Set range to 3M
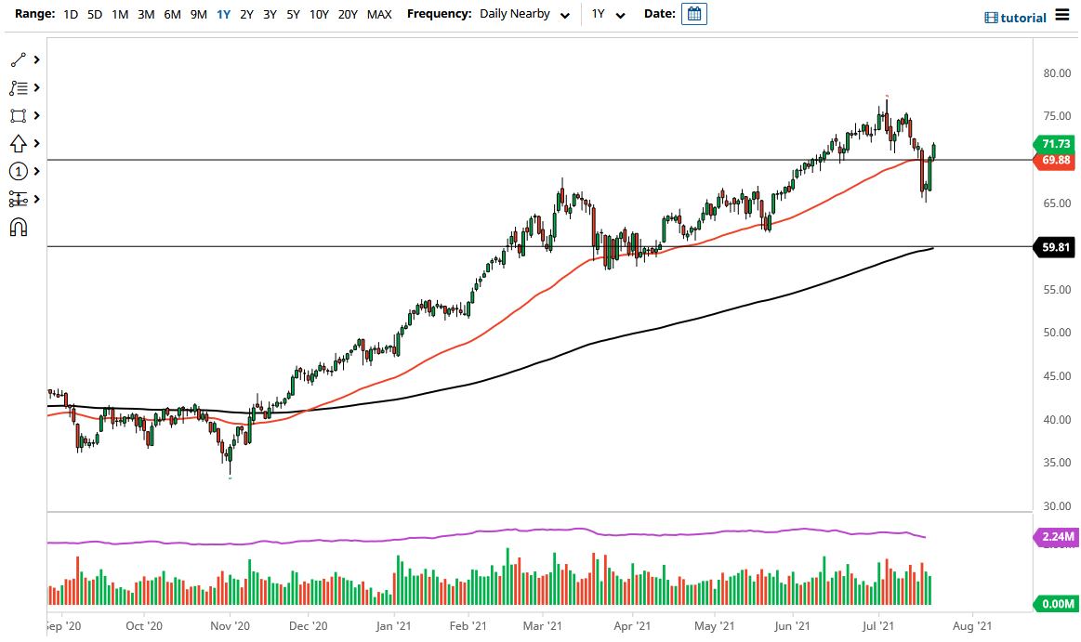This screenshot has height=642, width=1081. pos(146,14)
